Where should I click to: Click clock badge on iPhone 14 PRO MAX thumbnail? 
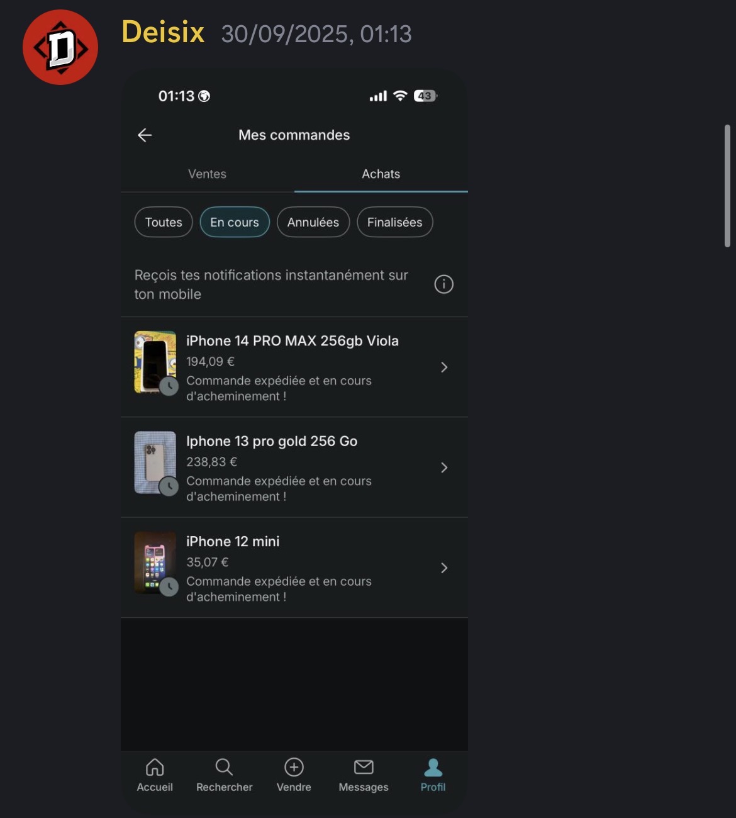(x=169, y=386)
